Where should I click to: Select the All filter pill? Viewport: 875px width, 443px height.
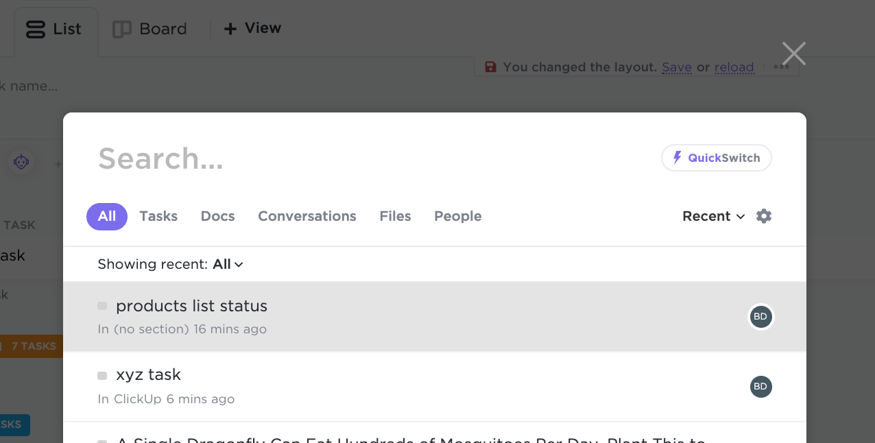(107, 216)
